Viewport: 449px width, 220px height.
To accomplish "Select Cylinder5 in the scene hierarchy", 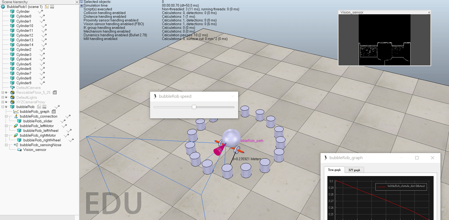I will pyautogui.click(x=24, y=64).
